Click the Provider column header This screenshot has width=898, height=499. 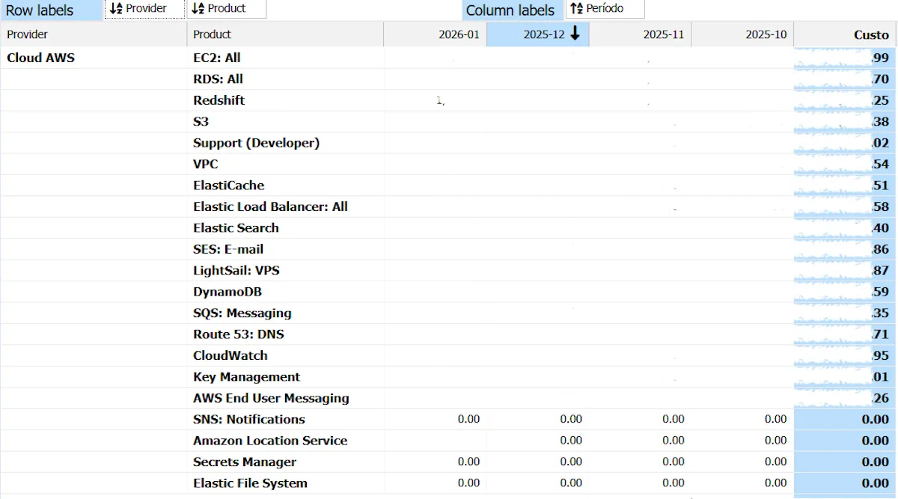[94, 34]
